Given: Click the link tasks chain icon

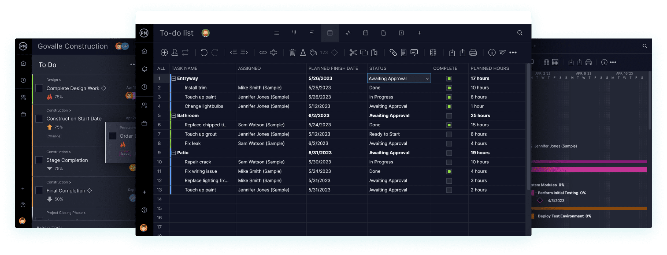Looking at the screenshot, I should (x=263, y=52).
